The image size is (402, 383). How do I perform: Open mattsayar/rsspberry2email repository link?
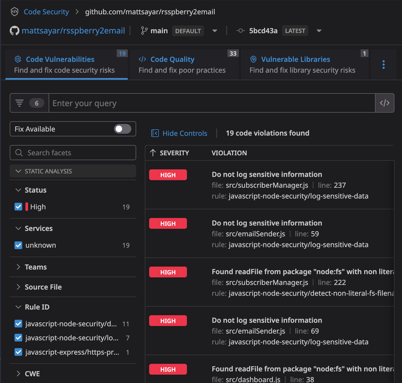coord(73,31)
